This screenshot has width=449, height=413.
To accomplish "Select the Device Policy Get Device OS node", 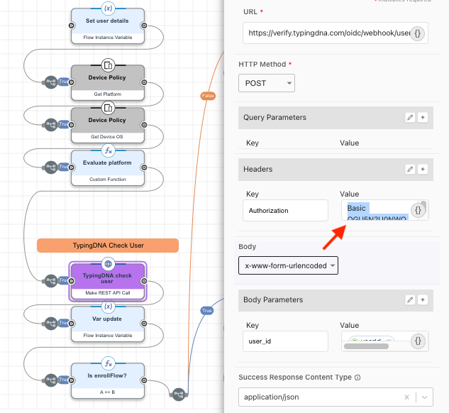I will 108,125.
